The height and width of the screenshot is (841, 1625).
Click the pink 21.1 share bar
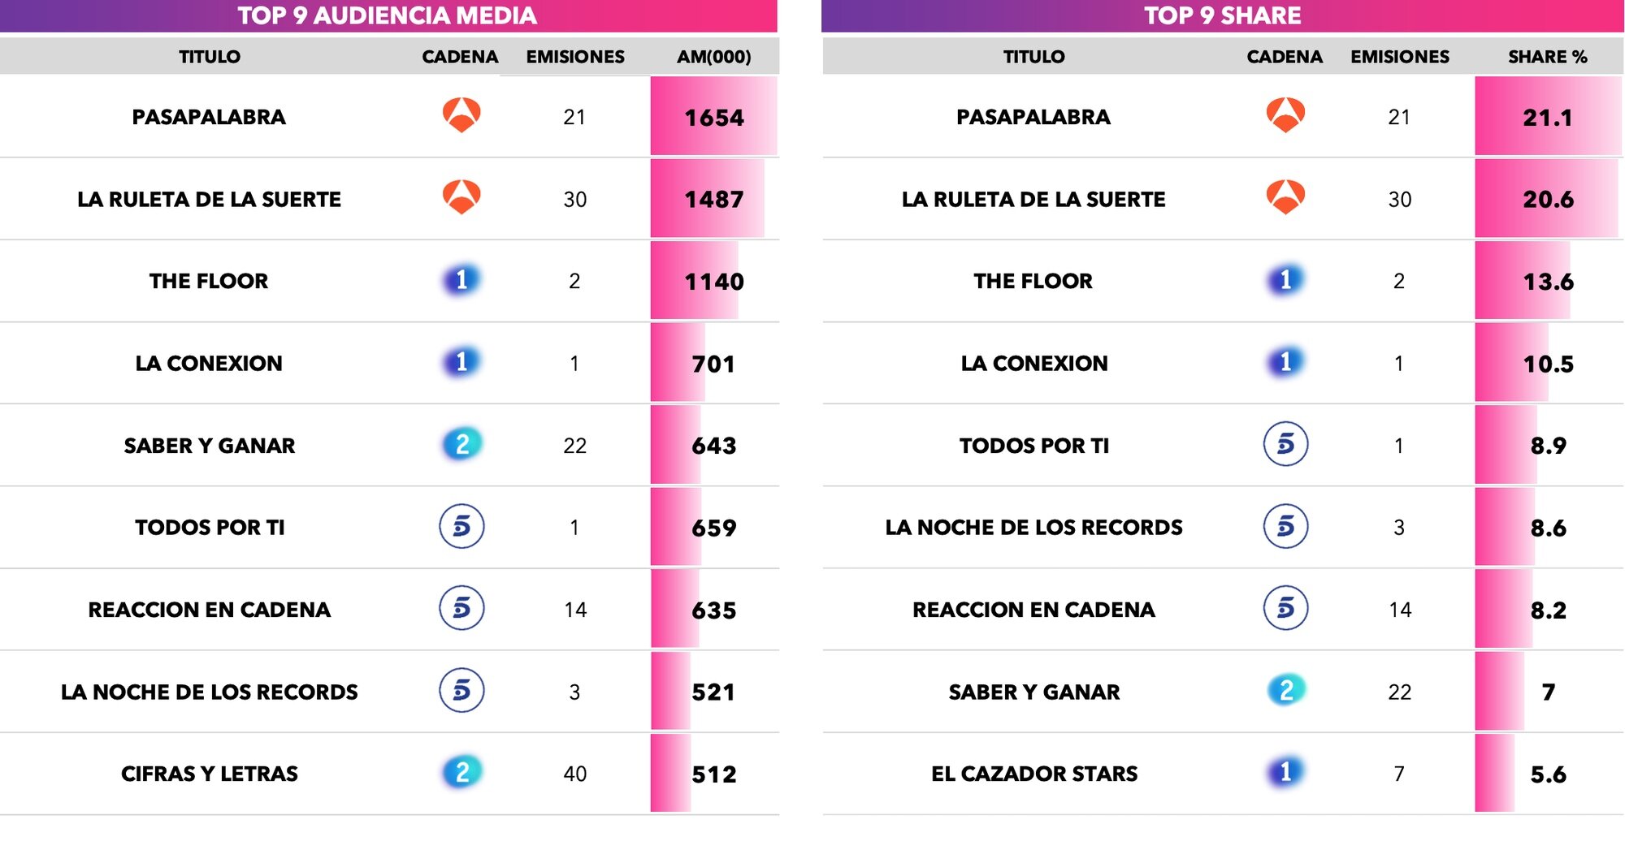[x=1547, y=117]
